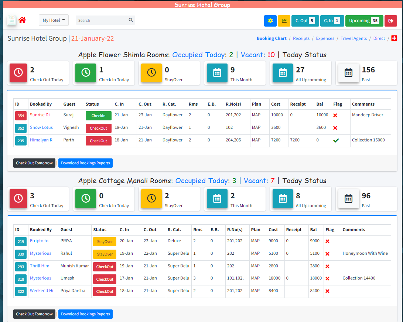The image size is (403, 322).
Task: Click CheckOut button for Munish Kumar
Action: [105, 267]
